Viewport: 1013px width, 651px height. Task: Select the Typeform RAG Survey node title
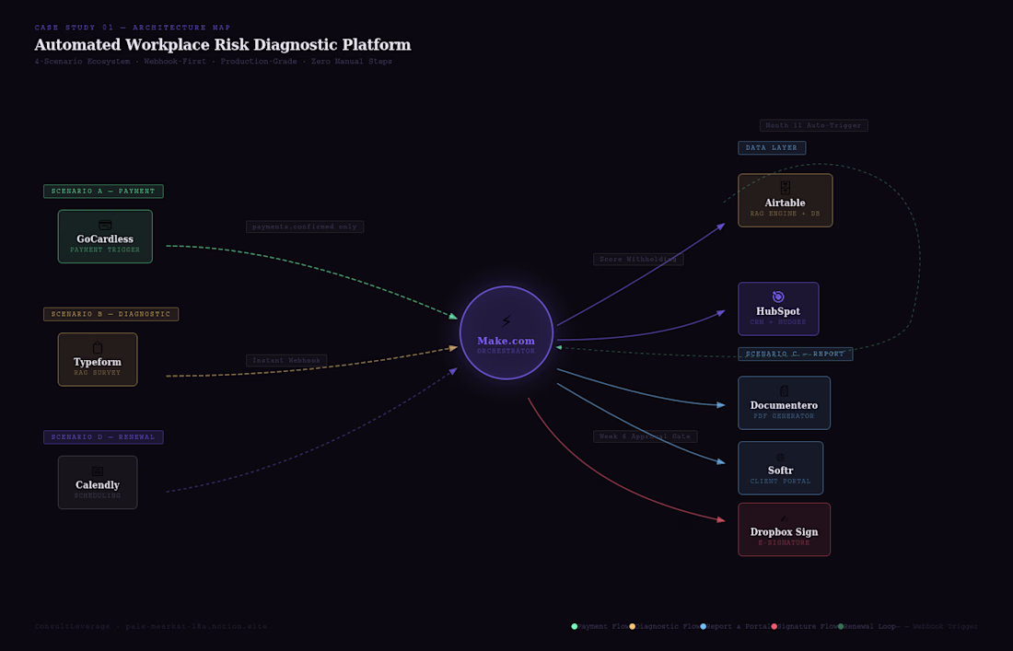pyautogui.click(x=98, y=362)
